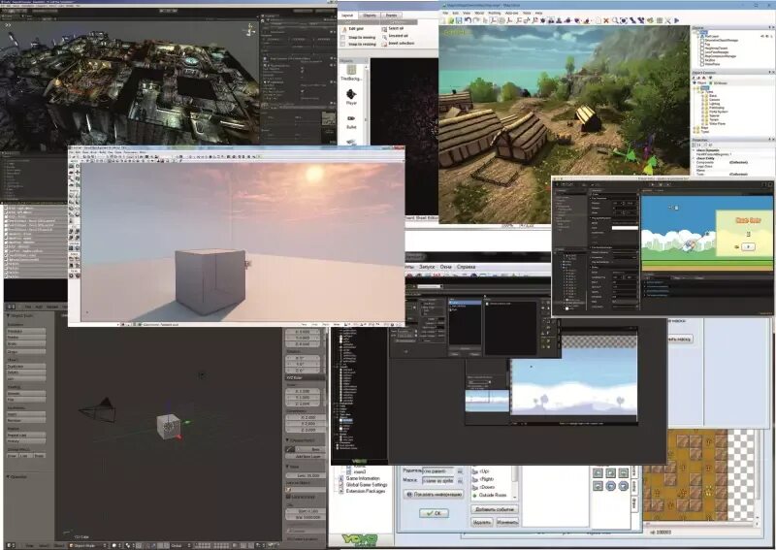Click the Add New Layer button in Blender
Screen dimensions: 776x550
pyautogui.click(x=307, y=456)
